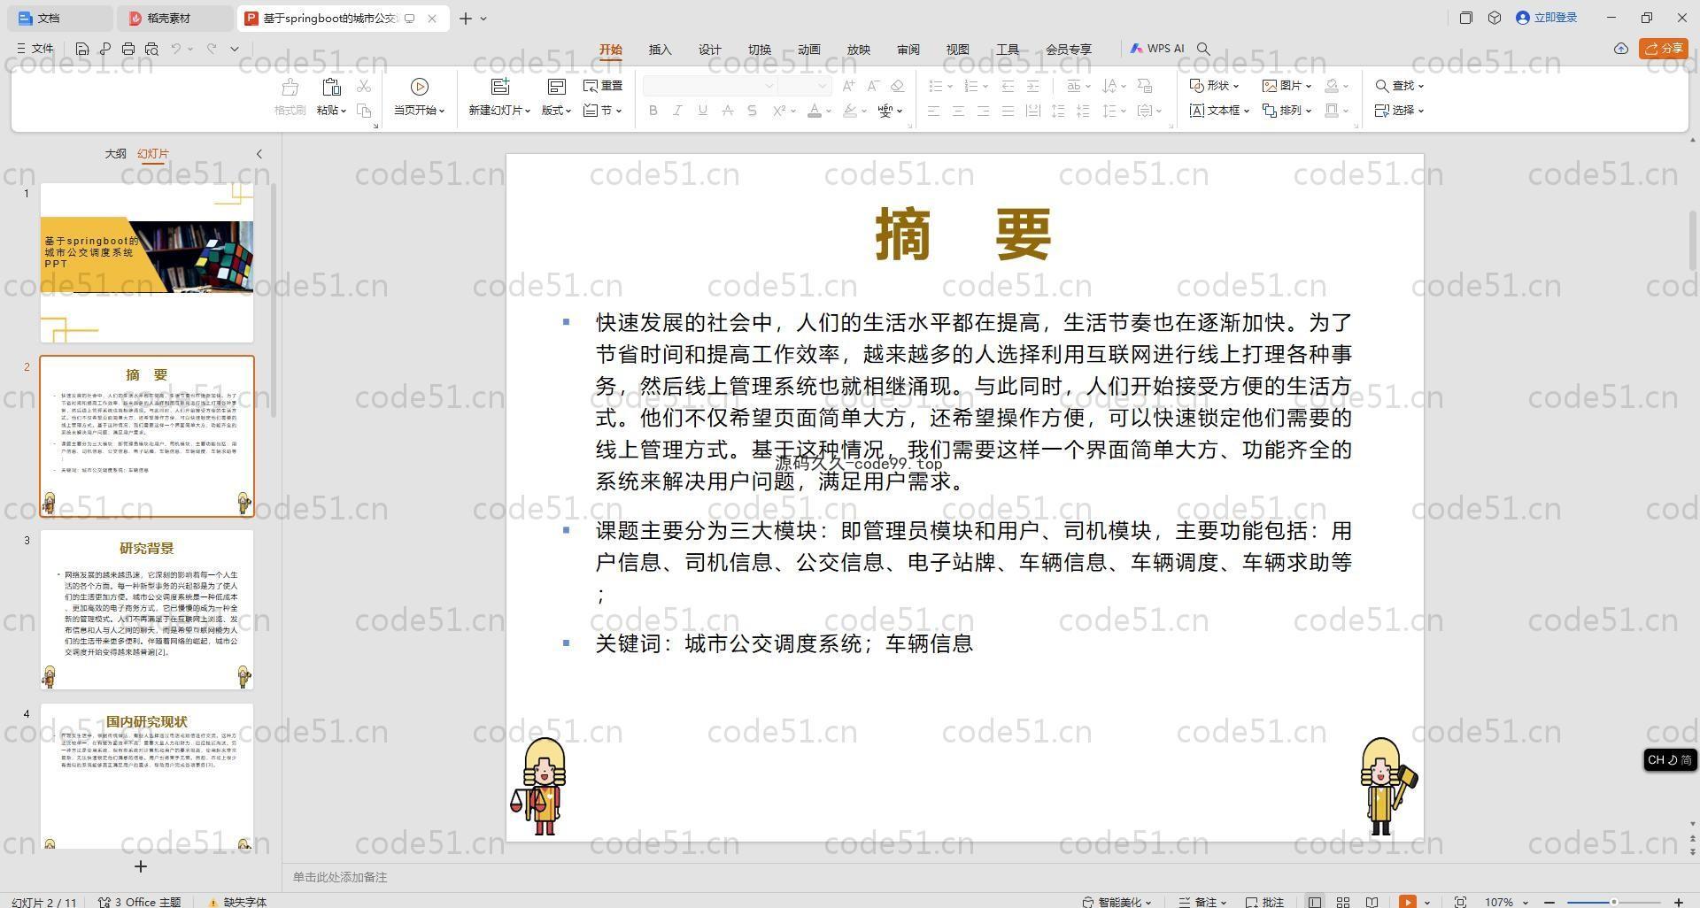Decrease font size with A- icon
Image resolution: width=1700 pixels, height=908 pixels.
point(873,86)
